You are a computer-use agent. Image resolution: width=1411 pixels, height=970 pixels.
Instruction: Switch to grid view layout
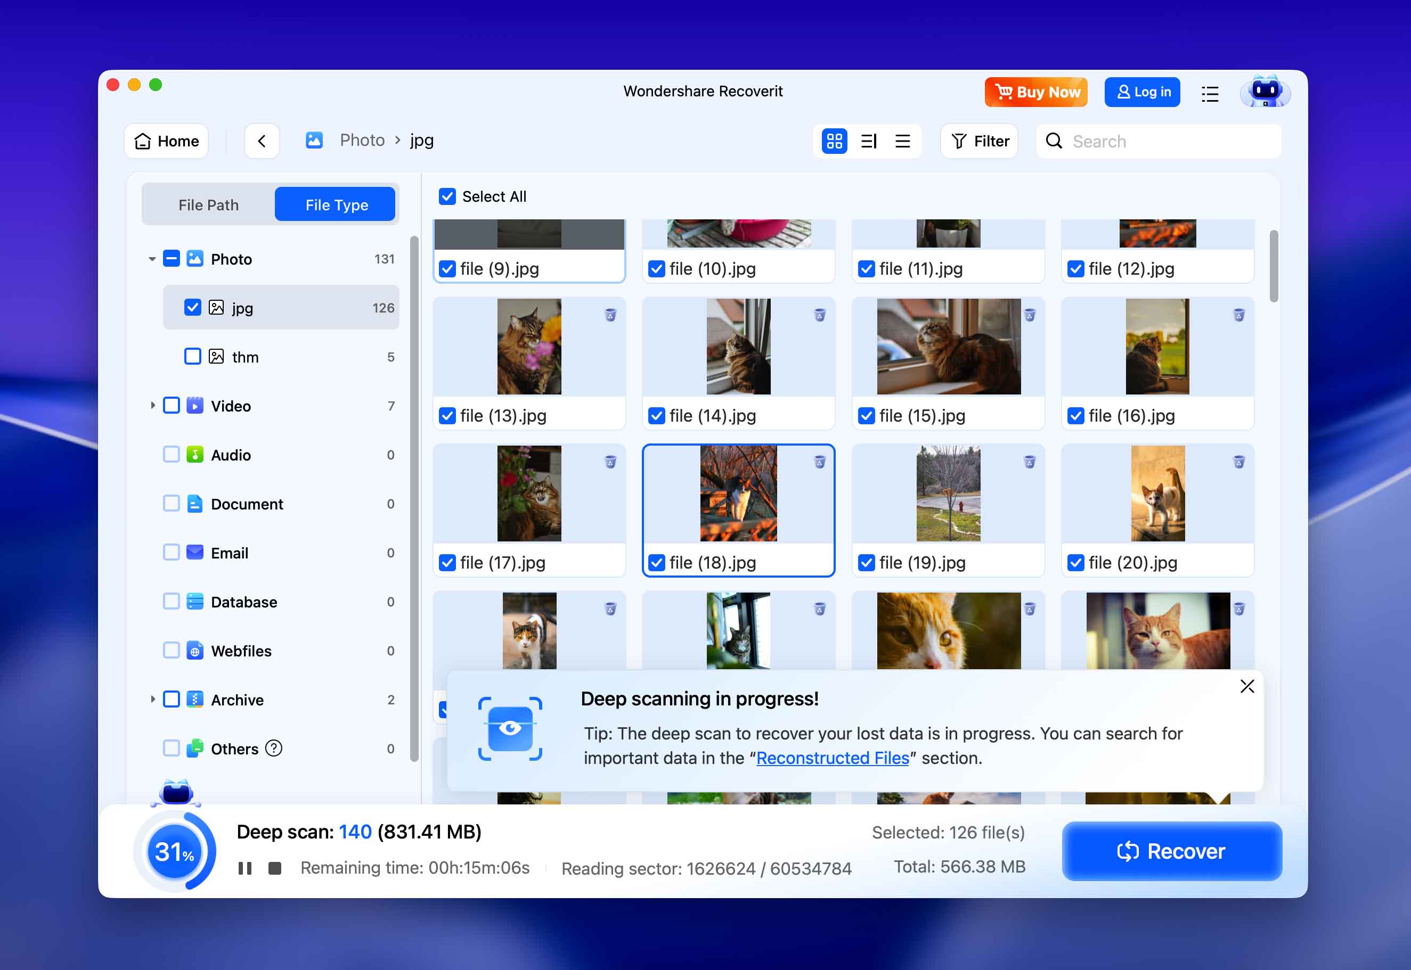[x=834, y=141]
